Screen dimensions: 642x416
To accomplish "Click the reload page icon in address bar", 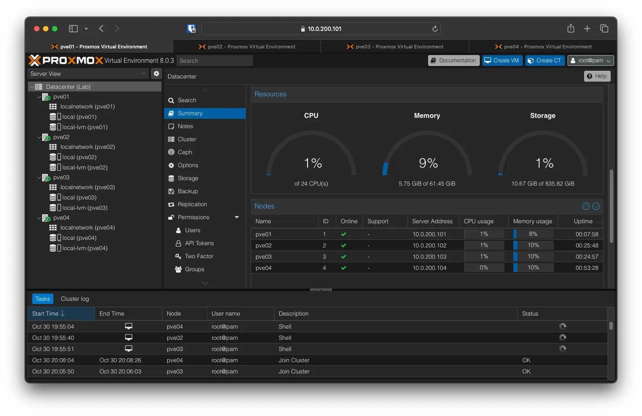I will pyautogui.click(x=435, y=29).
